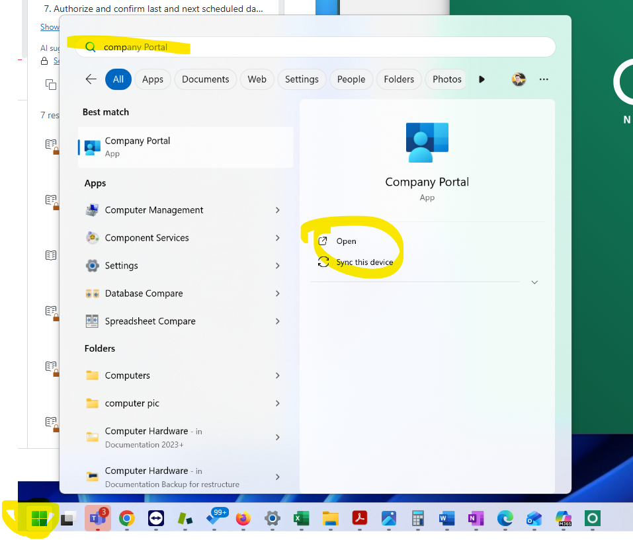
Task: Expand more Company Portal actions chevron
Action: coord(534,282)
